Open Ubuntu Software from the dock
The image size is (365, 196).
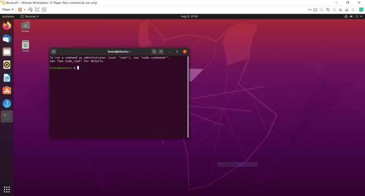(7, 90)
